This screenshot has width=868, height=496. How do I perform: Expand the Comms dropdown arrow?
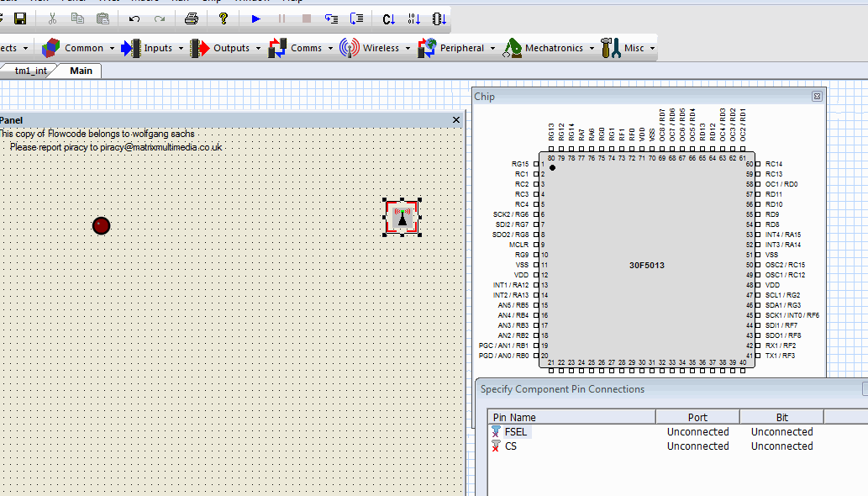pos(330,48)
